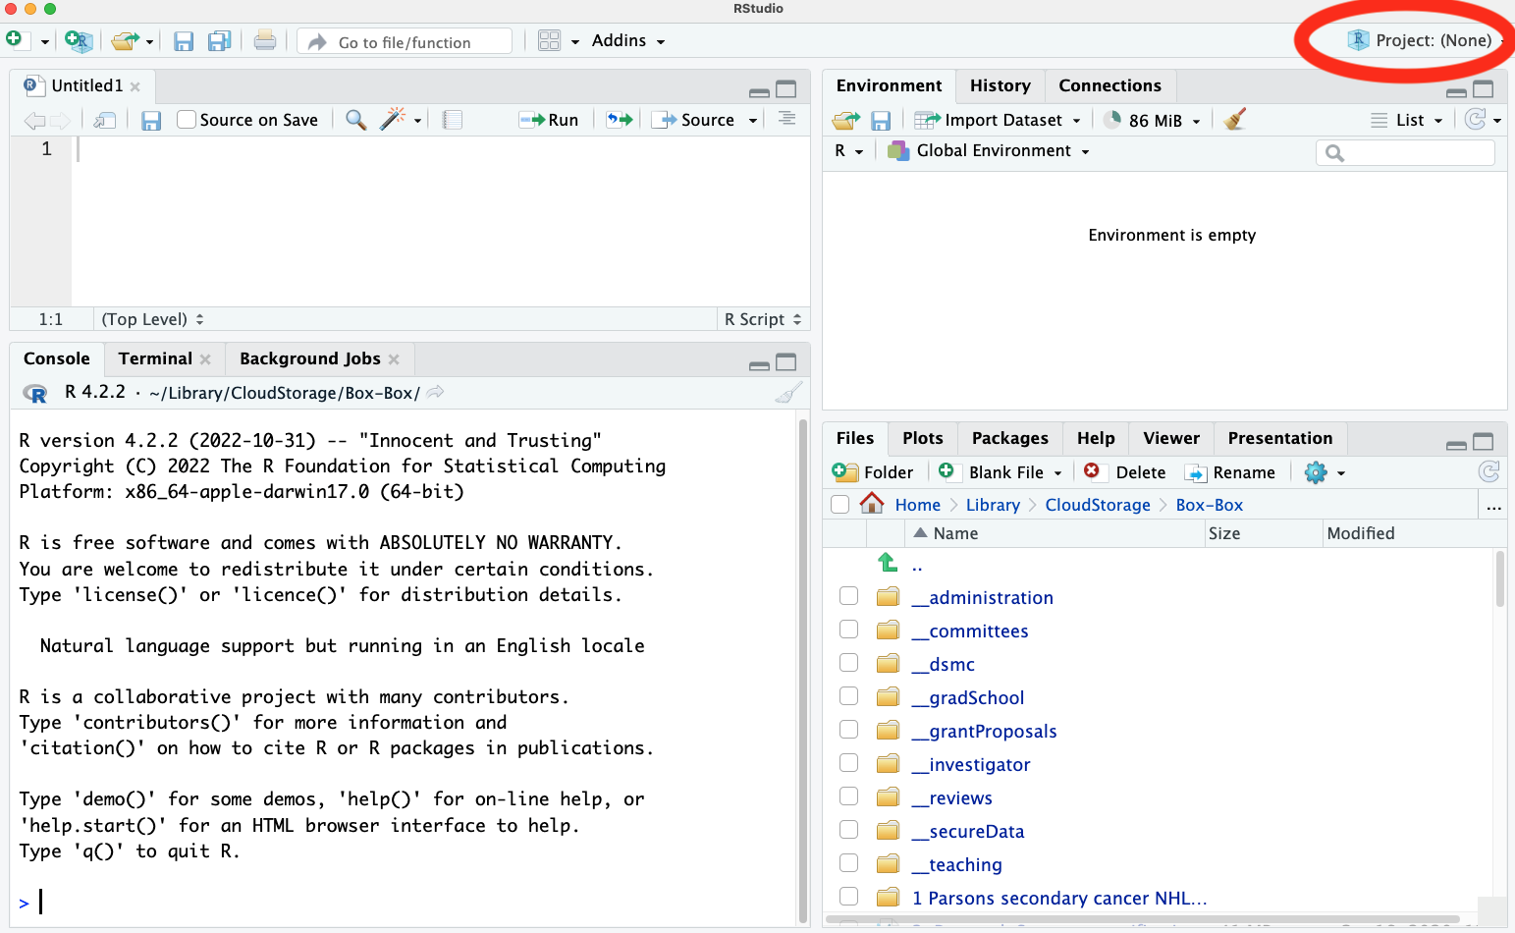The width and height of the screenshot is (1515, 933).
Task: Open find and replace magnifier
Action: 356,120
